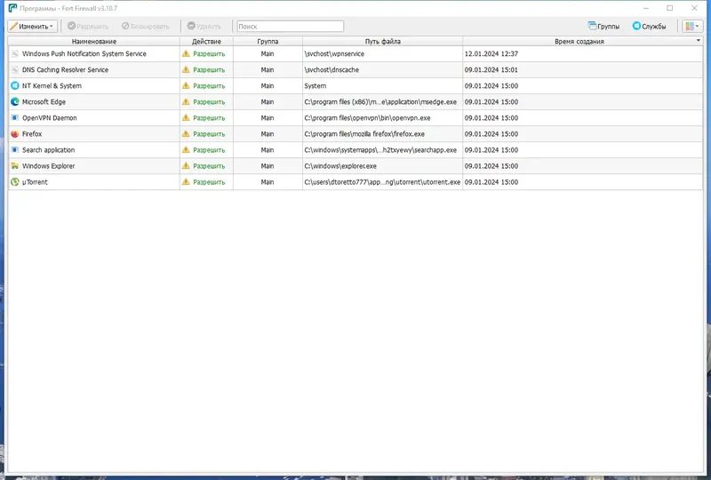Screen dimensions: 711x480
Task: Click the 12.01.2024 12:37 creation time
Action: tap(491, 53)
